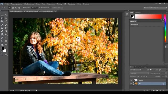Create a new layer group
This screenshot has height=94, width=168.
[157, 90]
